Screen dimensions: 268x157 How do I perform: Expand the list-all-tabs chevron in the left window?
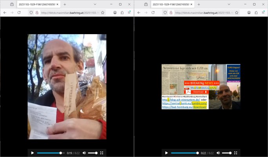click(95, 4)
